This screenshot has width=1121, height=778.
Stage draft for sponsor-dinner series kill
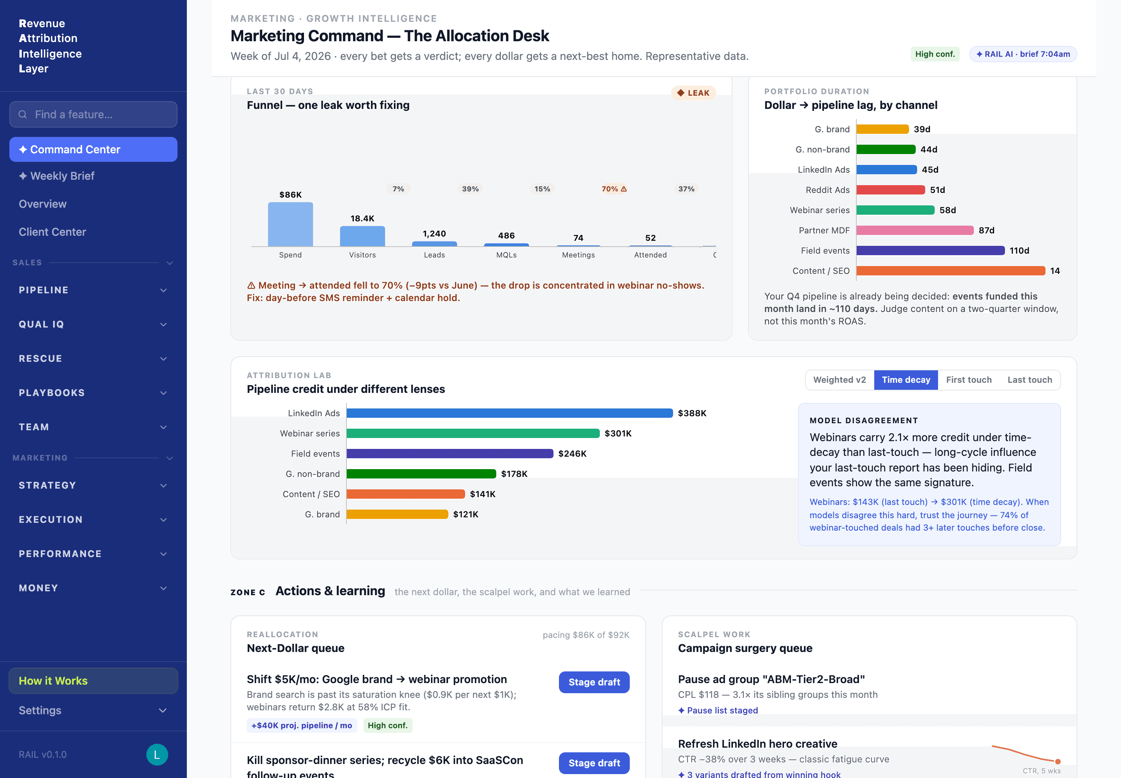594,763
